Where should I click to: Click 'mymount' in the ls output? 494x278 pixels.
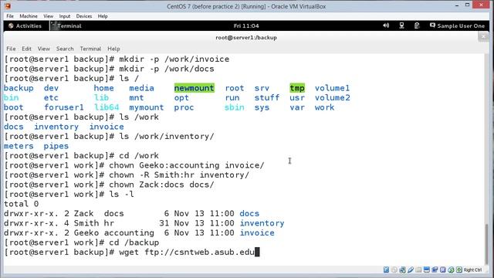147,107
